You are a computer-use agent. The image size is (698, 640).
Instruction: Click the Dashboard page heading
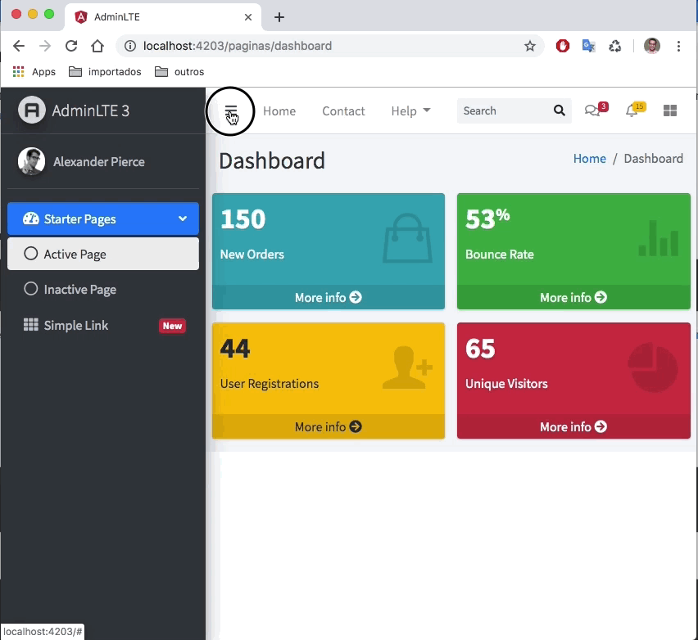point(272,160)
